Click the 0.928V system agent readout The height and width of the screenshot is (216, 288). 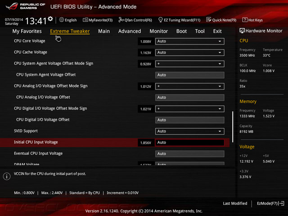146,64
